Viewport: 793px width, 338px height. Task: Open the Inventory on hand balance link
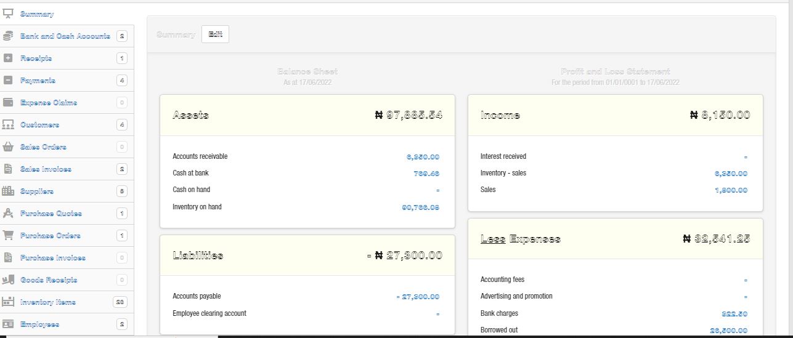[420, 207]
